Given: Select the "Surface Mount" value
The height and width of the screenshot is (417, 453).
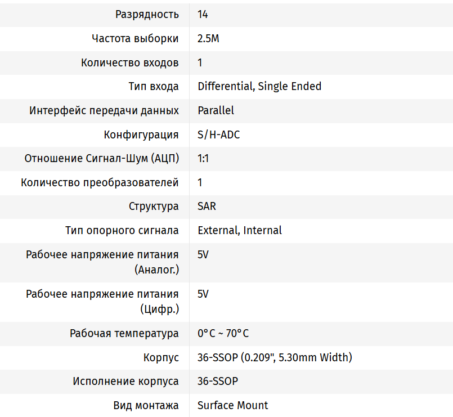Looking at the screenshot, I should click(232, 406).
